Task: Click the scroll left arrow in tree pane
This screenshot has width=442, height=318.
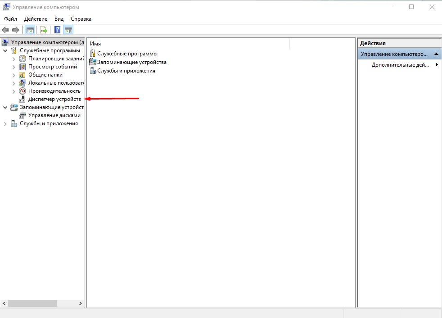Action: pos(4,303)
